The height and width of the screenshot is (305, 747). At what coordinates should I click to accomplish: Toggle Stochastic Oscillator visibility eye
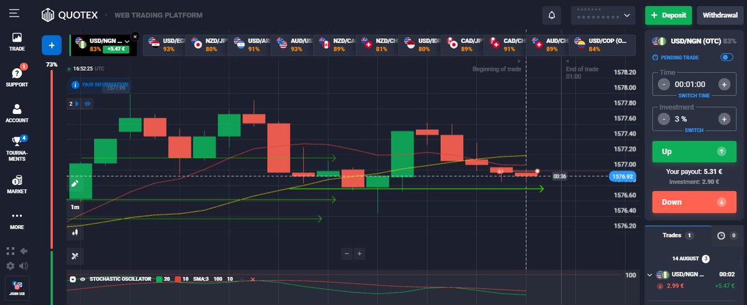[x=82, y=279]
